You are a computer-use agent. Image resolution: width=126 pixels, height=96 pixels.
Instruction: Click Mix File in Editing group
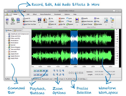pyautogui.click(x=62, y=24)
